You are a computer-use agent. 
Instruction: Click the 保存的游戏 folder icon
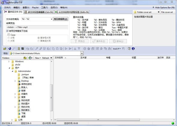[x=19, y=84]
